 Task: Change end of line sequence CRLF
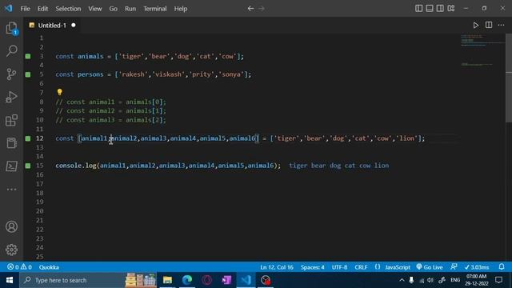point(361,267)
